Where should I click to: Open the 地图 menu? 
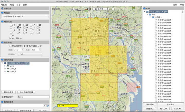pyautogui.click(x=12, y=5)
